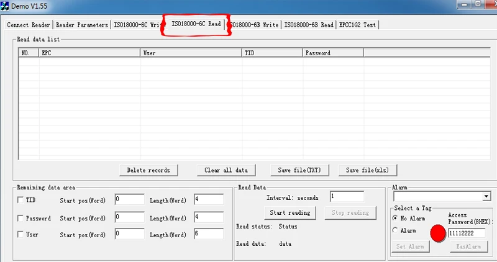Click the Delete records button
Screen dimensions: 497x262
point(148,170)
